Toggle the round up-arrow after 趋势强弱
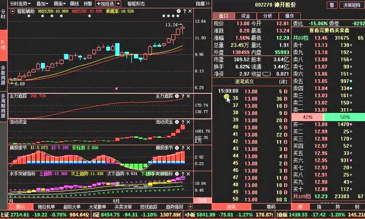365x219 pixels. pos(190,206)
